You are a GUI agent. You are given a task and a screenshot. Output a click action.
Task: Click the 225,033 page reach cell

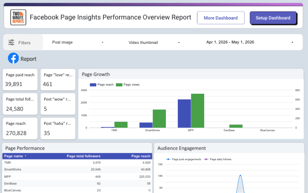(145, 176)
